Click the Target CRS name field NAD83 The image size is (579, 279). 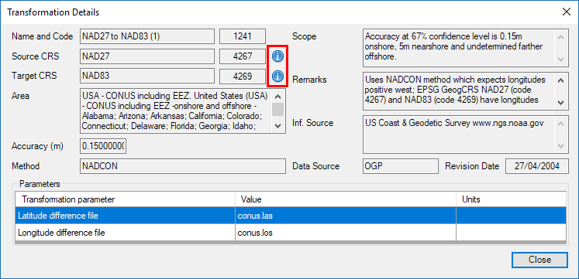(x=147, y=76)
